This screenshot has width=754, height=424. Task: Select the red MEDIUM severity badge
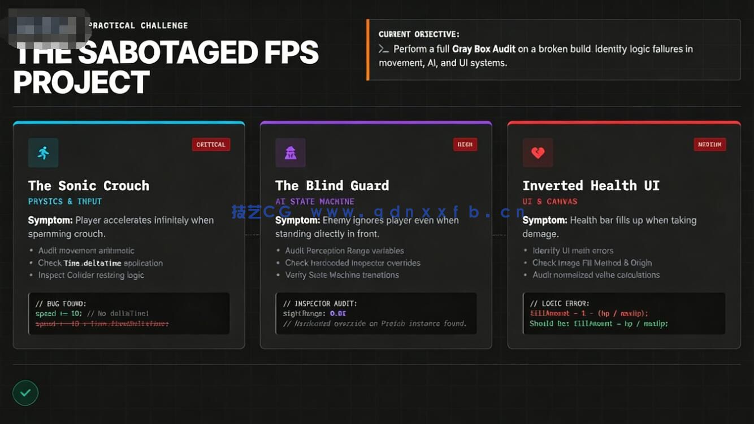[x=709, y=145]
